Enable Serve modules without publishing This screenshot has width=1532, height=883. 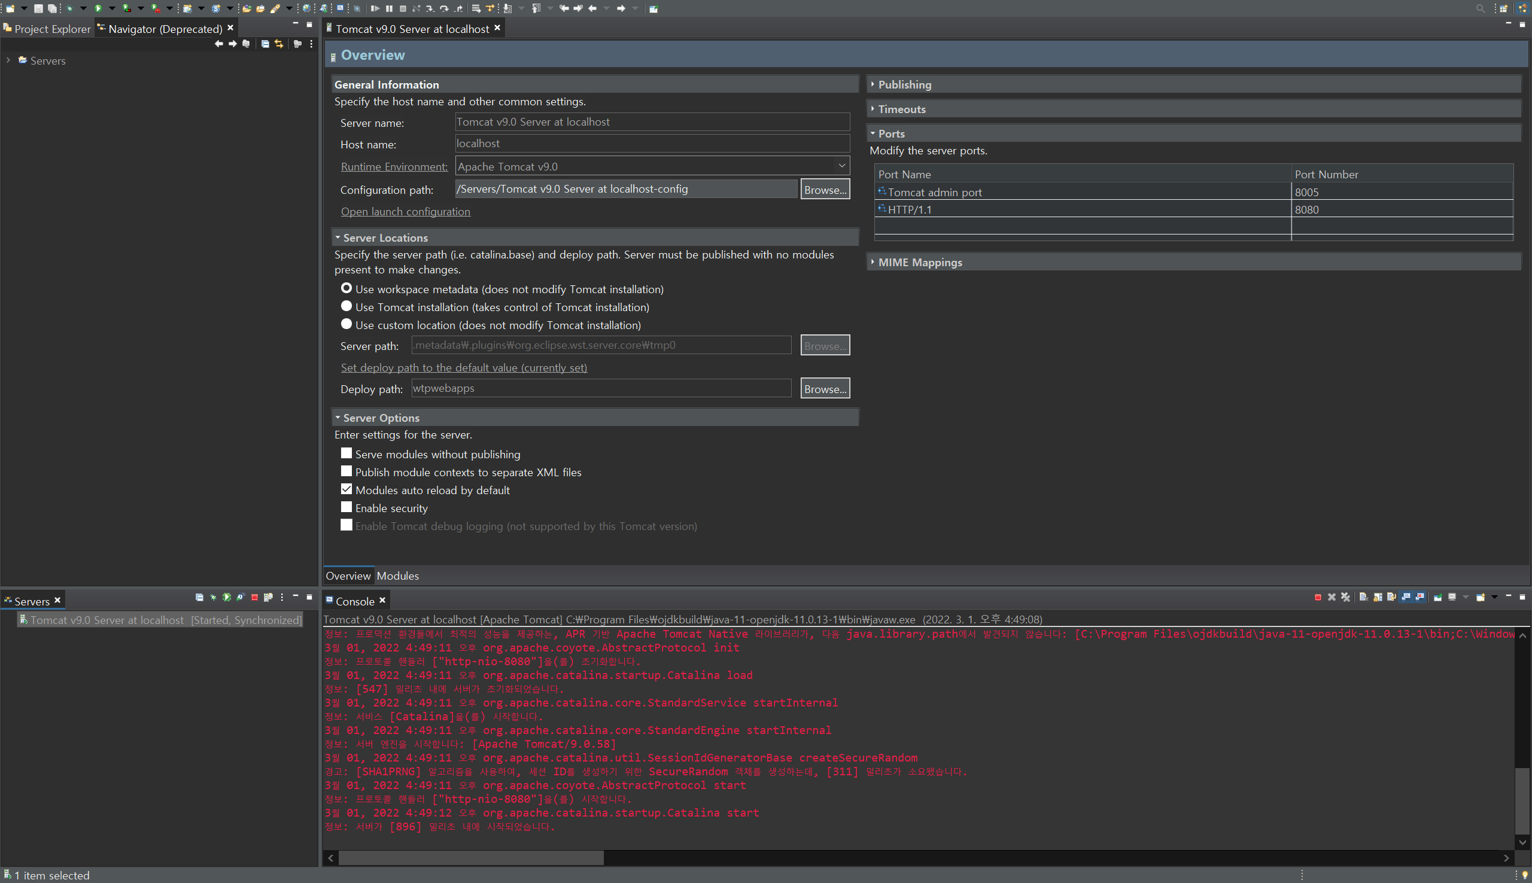pyautogui.click(x=346, y=453)
